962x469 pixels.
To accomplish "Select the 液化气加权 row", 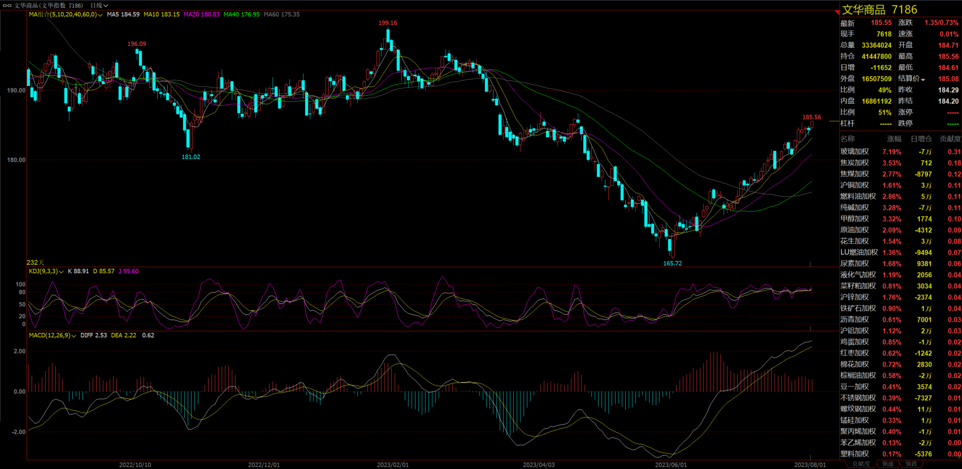I will [x=900, y=275].
